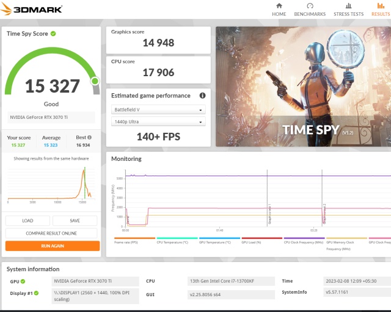Click the Monitoring section heading
Screen dimensions: 391x312
point(126,158)
